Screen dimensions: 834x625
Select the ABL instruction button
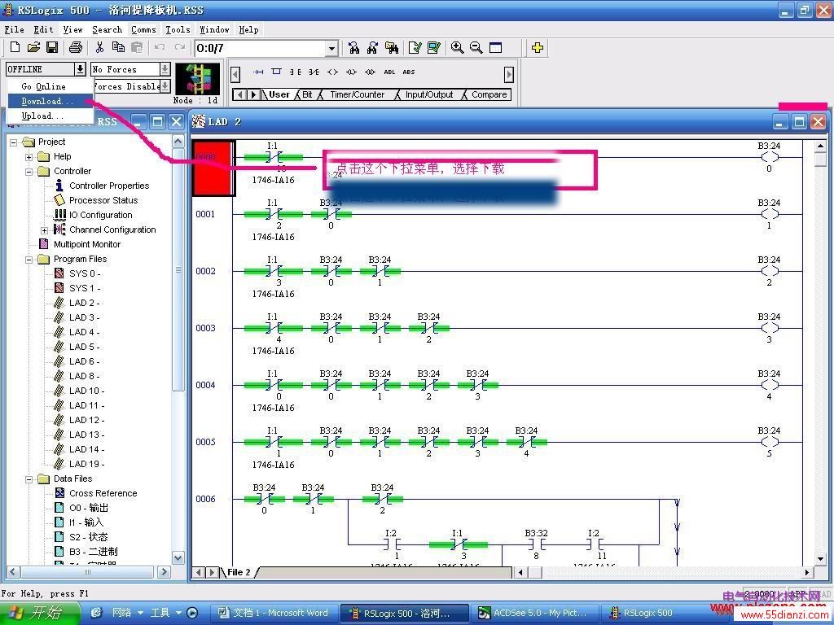coord(389,72)
